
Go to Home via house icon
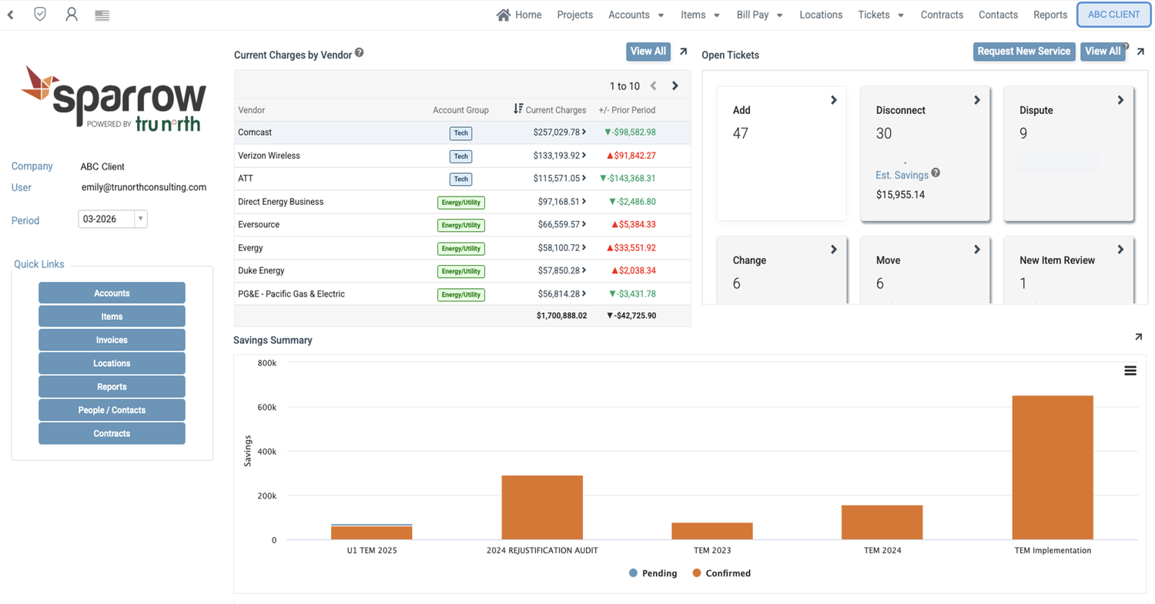pos(504,15)
